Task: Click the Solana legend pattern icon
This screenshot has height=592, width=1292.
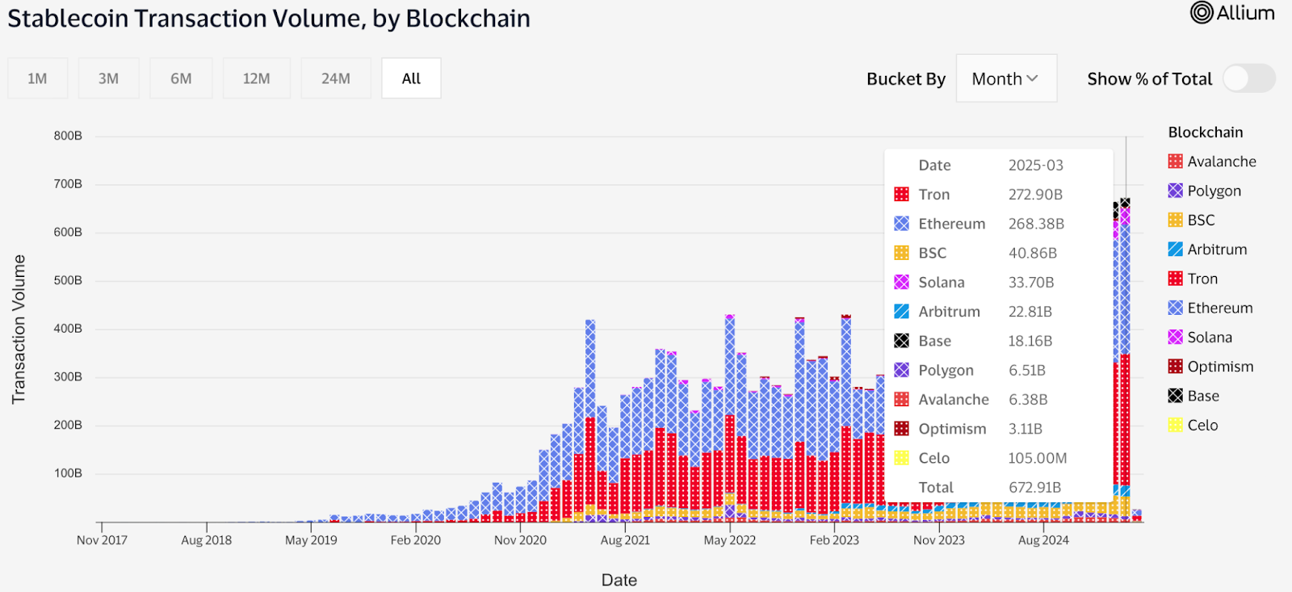Action: pos(1176,337)
